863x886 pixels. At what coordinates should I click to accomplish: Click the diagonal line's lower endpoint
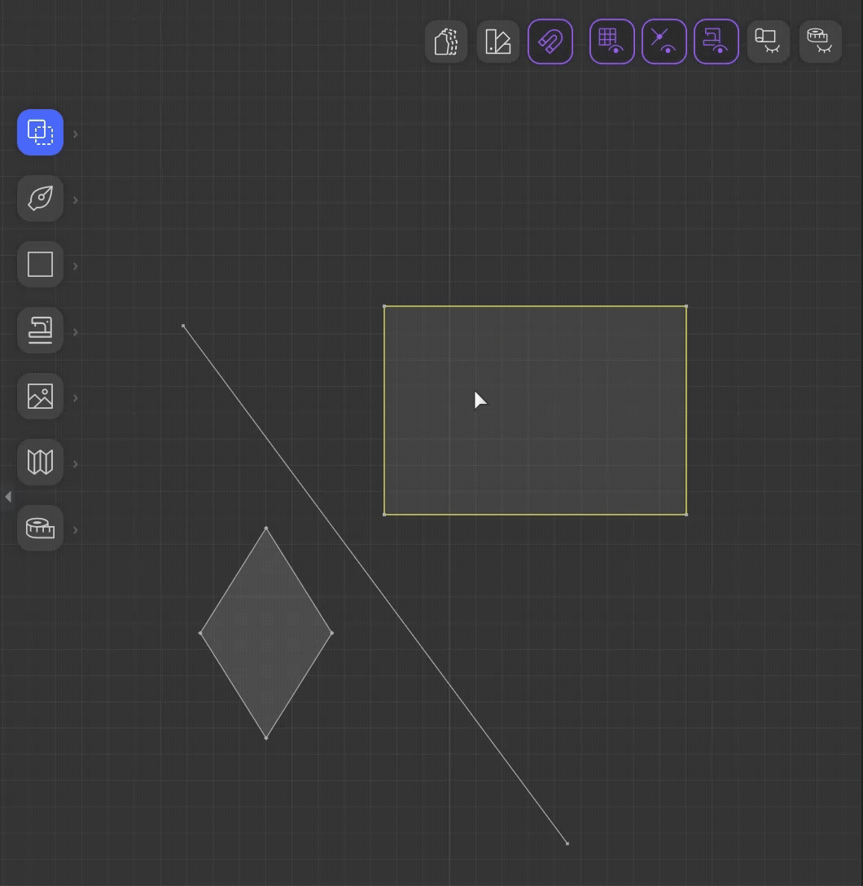pos(567,844)
